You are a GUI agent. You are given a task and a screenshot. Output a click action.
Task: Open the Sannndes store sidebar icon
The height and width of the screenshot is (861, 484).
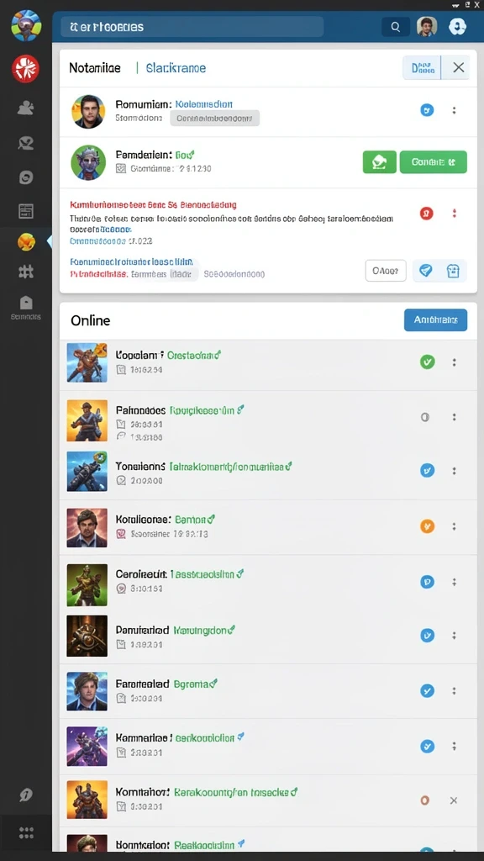pyautogui.click(x=26, y=308)
